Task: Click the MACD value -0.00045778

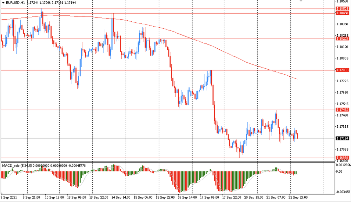Action: [x=76, y=166]
